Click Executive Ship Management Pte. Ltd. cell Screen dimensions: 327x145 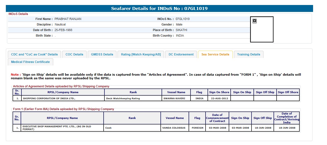[x=62, y=128]
